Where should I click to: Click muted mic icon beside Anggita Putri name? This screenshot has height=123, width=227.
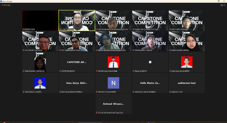133,29
